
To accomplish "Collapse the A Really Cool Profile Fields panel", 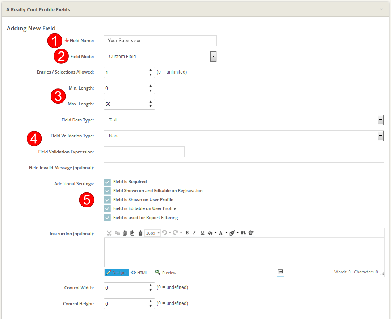I will [381, 9].
